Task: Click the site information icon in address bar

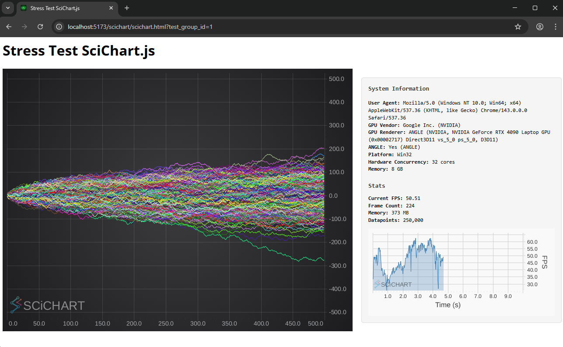Action: 60,27
